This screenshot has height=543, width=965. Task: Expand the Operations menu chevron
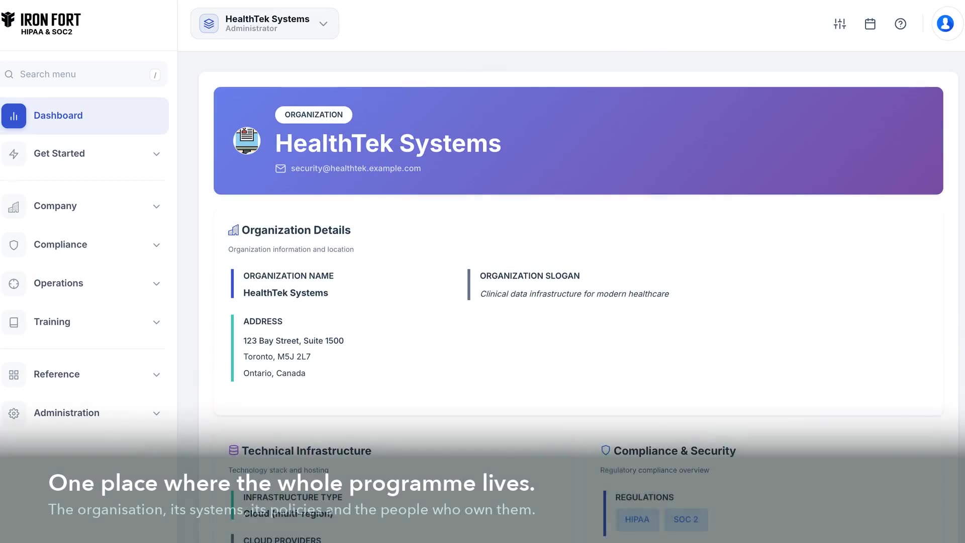click(x=156, y=284)
